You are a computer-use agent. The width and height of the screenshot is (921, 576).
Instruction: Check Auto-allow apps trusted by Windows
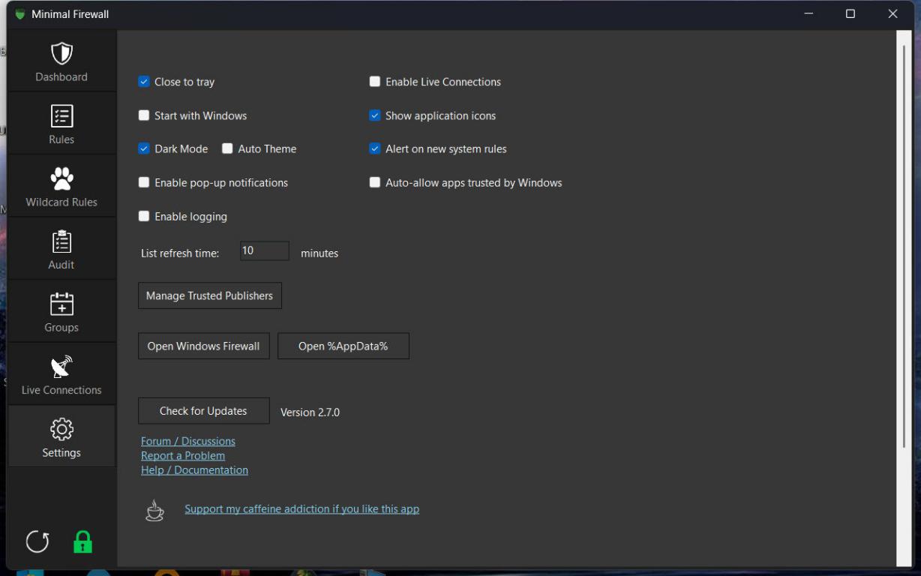pyautogui.click(x=375, y=183)
